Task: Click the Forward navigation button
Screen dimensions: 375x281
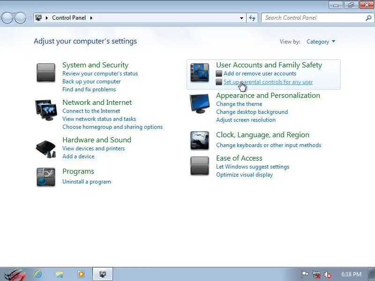Action: (20, 18)
